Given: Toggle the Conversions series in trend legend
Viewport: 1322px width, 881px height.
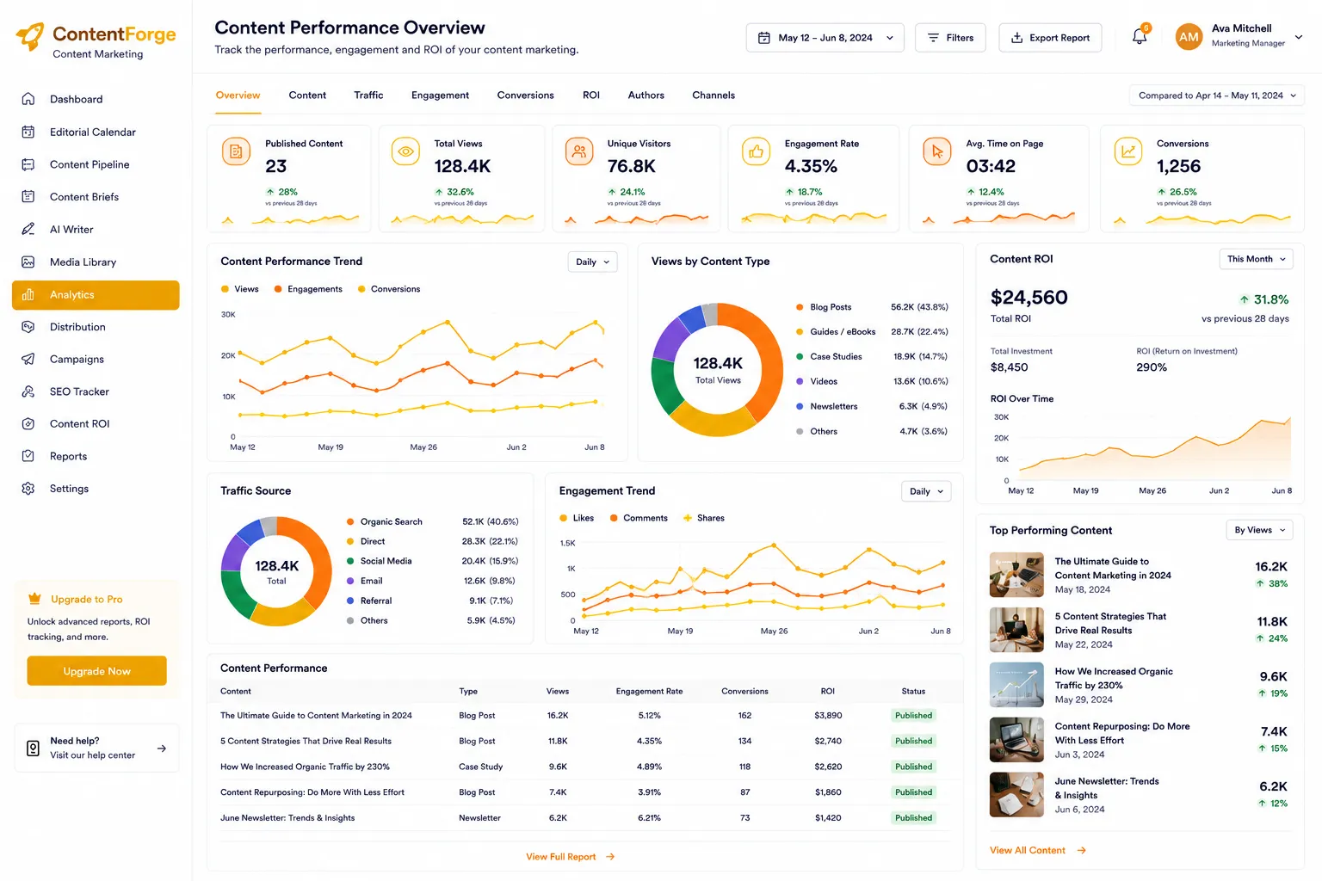Looking at the screenshot, I should tap(389, 289).
